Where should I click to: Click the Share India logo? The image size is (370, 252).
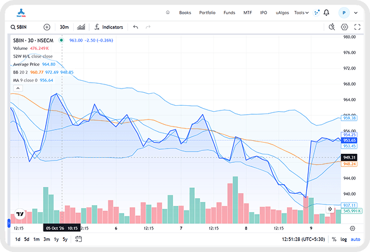(x=21, y=12)
